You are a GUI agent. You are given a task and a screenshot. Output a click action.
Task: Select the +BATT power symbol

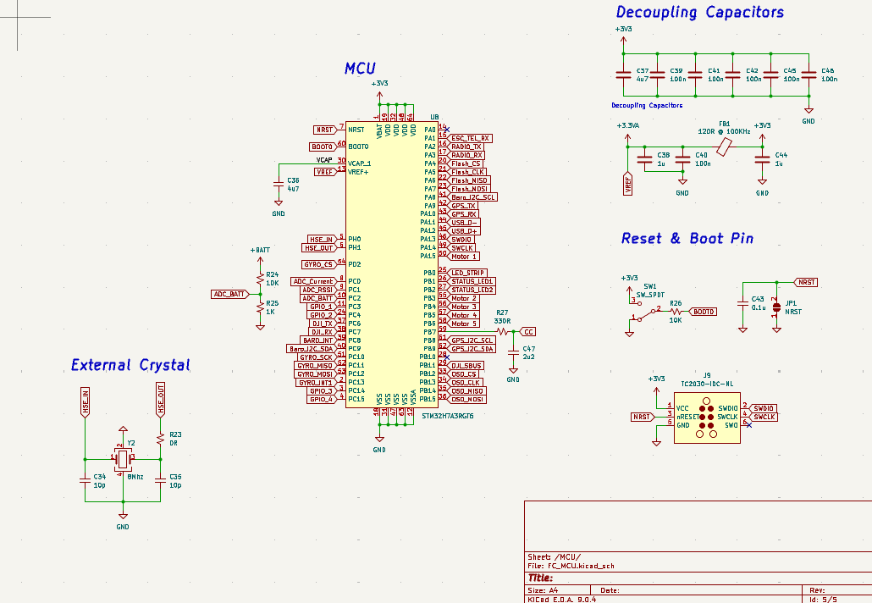point(260,253)
